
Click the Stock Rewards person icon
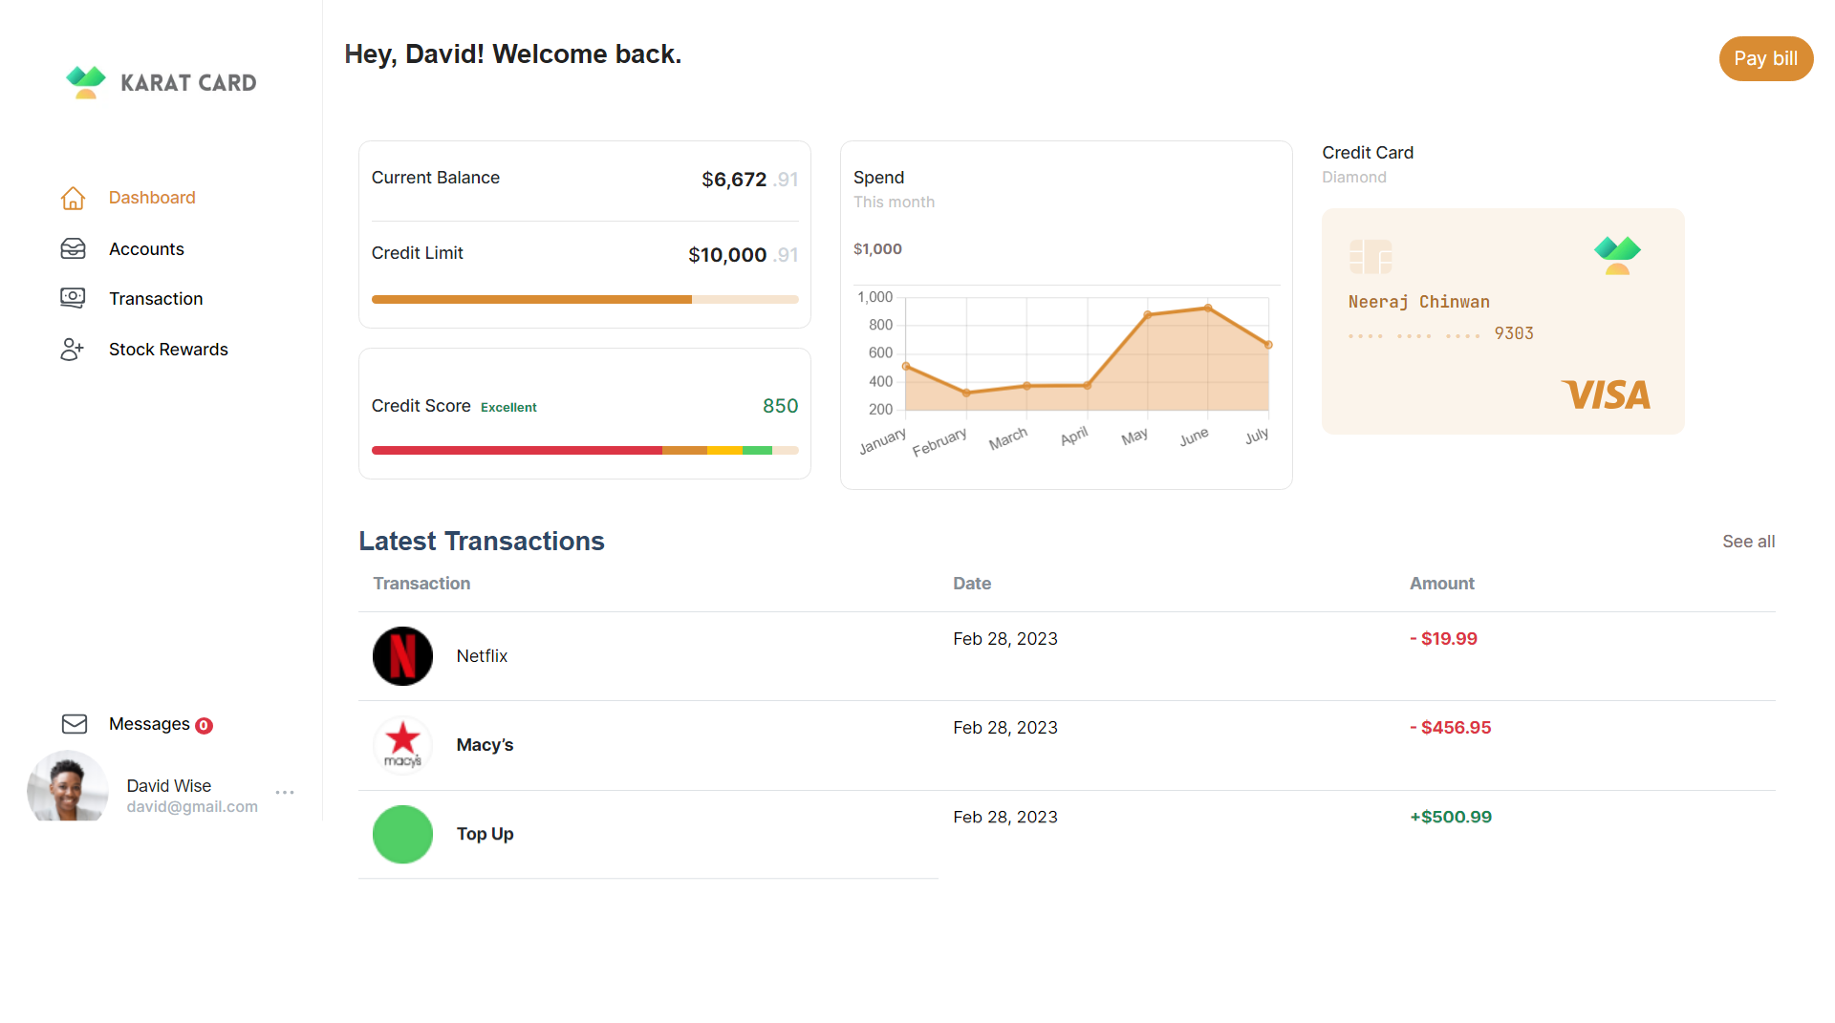[x=73, y=350]
